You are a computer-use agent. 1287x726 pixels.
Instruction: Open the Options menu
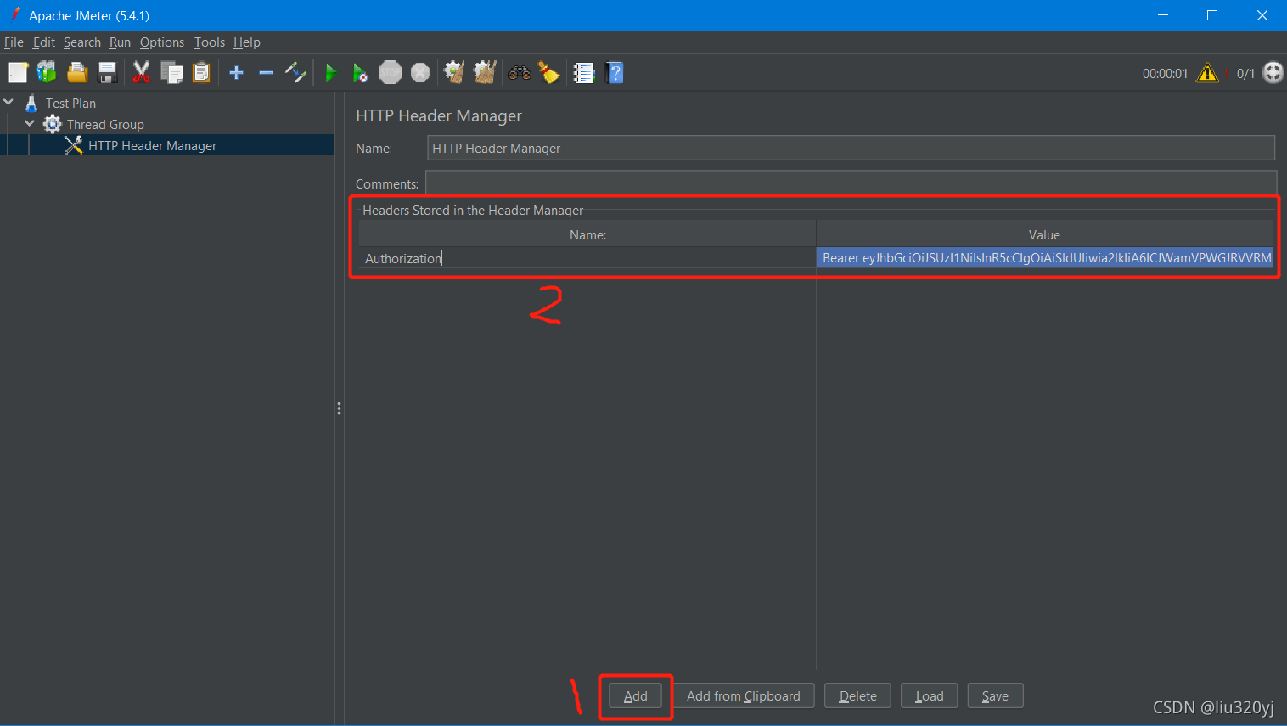tap(162, 42)
